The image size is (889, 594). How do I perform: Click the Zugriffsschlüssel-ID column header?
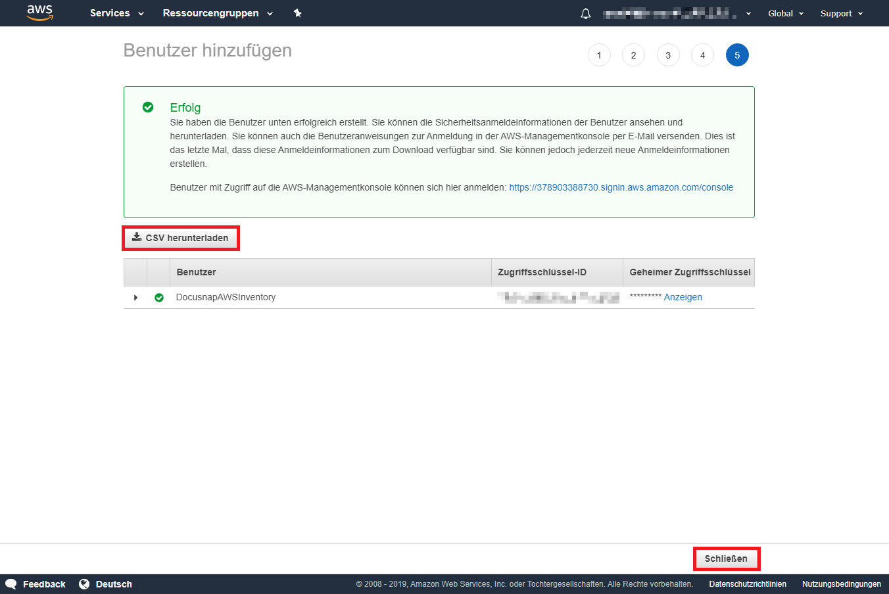tap(557, 272)
